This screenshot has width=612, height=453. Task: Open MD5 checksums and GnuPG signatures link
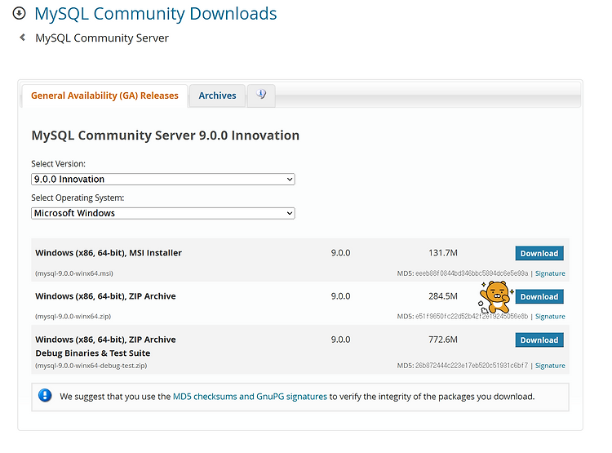250,397
